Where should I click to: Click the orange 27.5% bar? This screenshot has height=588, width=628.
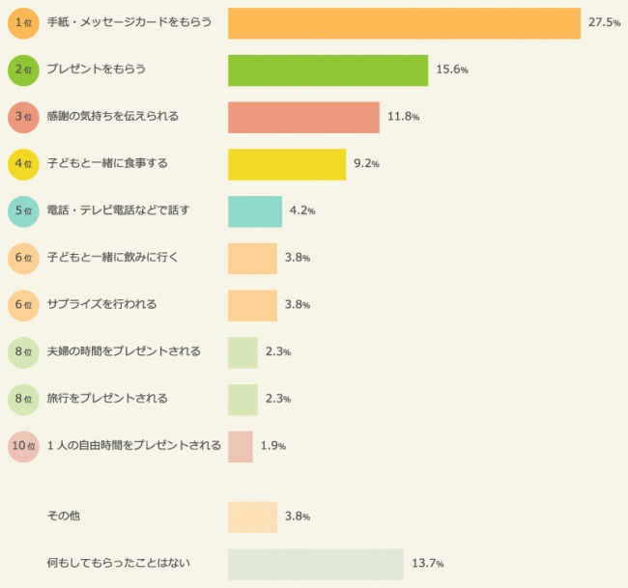[404, 22]
